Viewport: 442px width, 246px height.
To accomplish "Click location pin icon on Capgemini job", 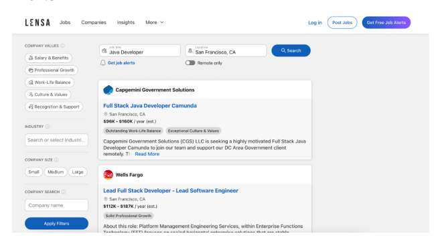I will [x=106, y=114].
